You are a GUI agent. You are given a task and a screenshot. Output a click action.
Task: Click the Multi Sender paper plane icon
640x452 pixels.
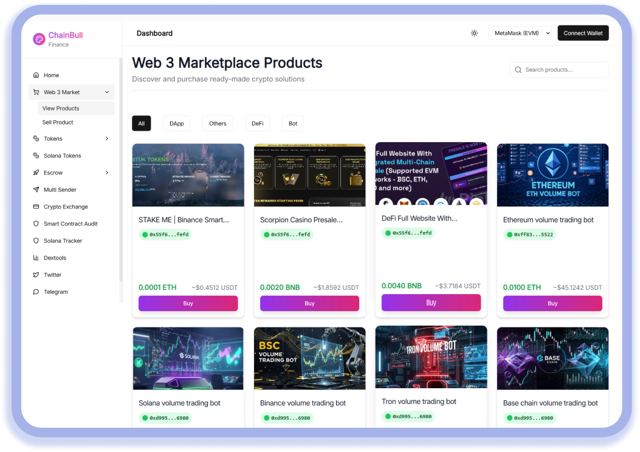click(x=36, y=190)
